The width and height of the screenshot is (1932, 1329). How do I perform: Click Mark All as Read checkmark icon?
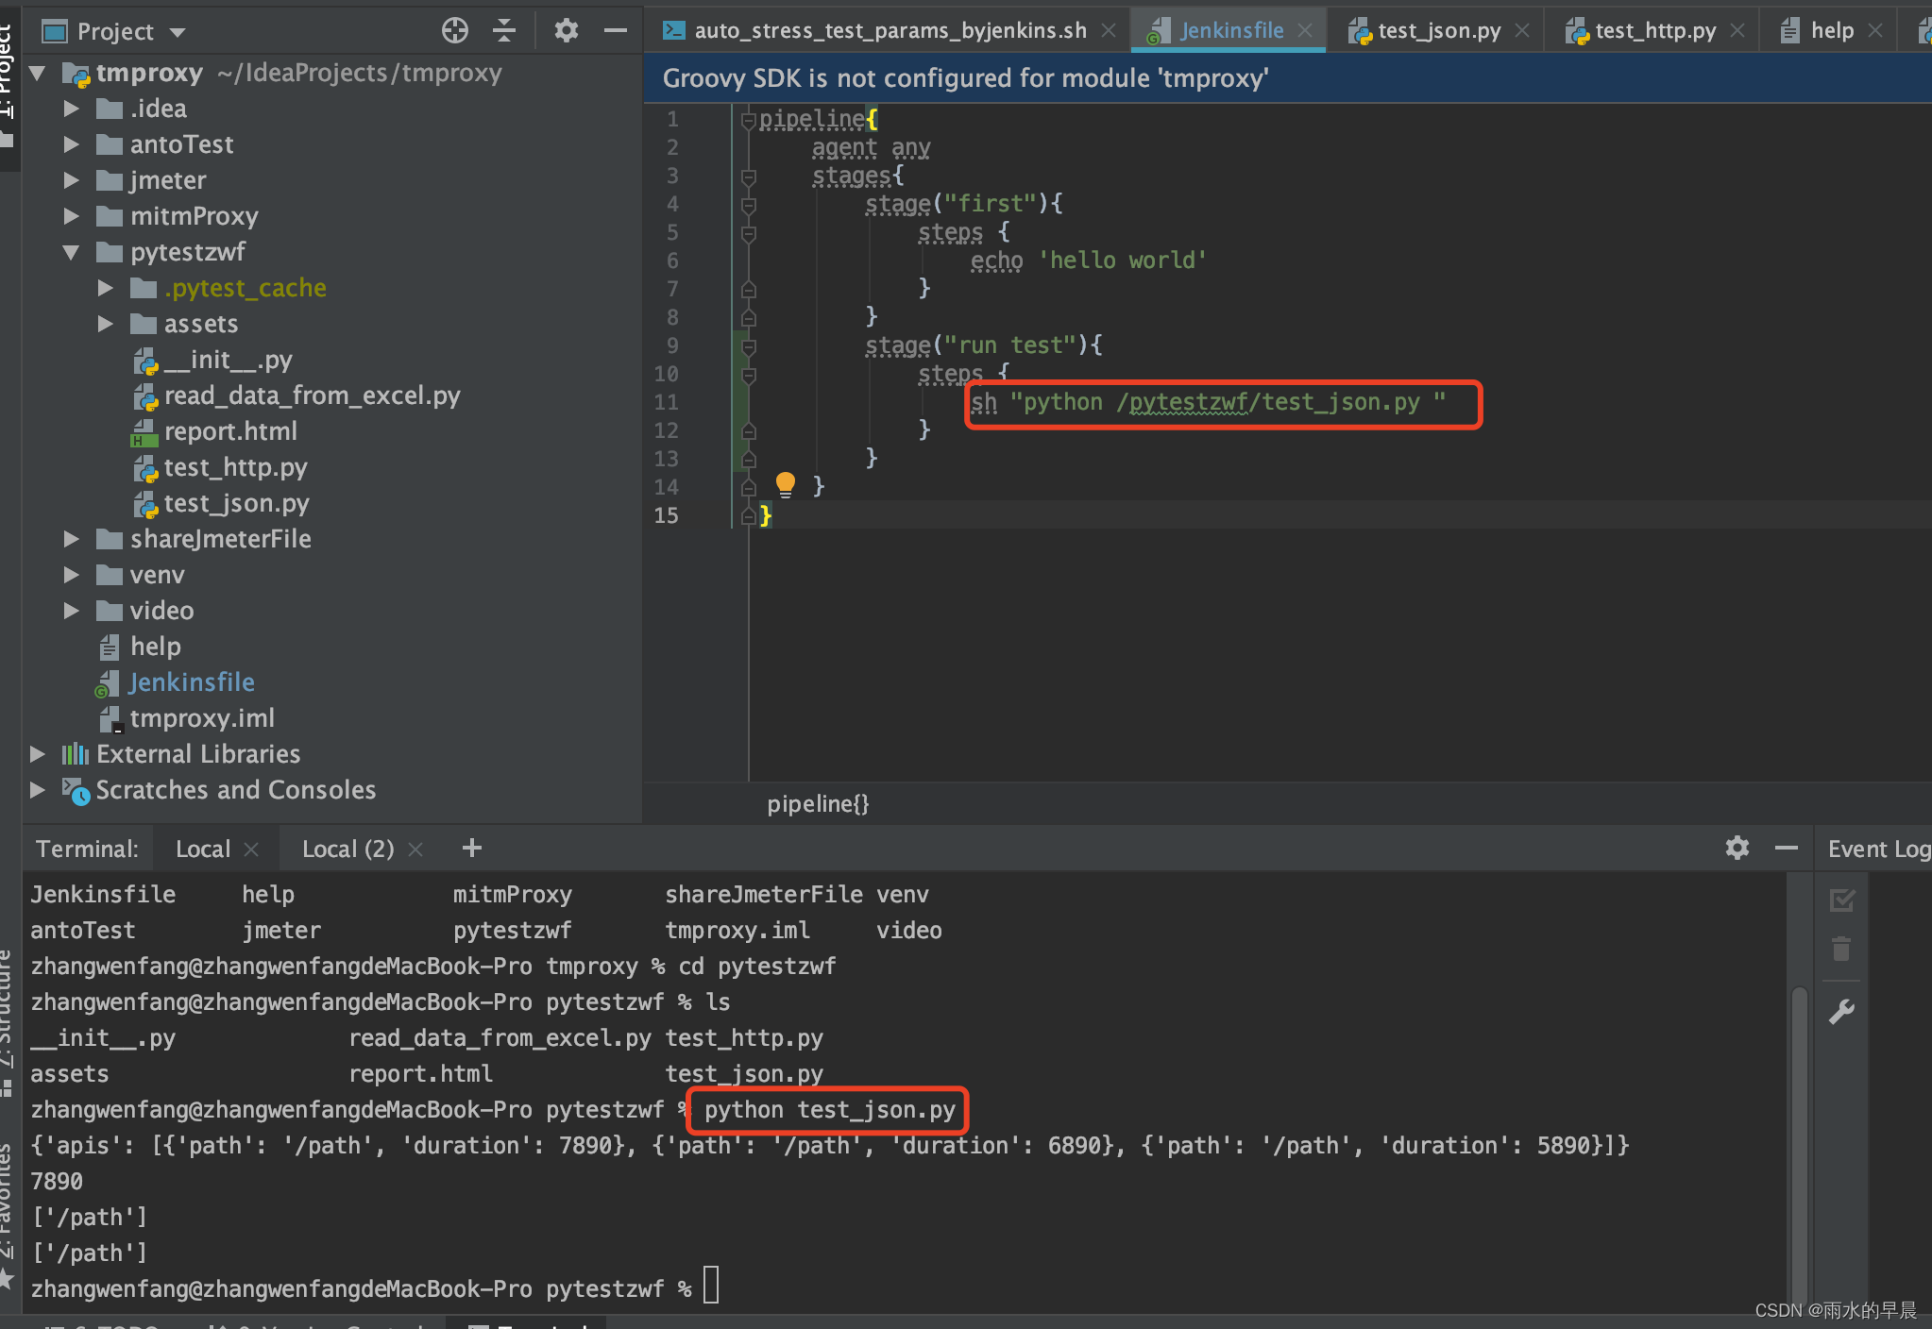[x=1841, y=900]
